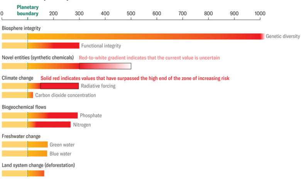Click the Blue water bar

24,154
